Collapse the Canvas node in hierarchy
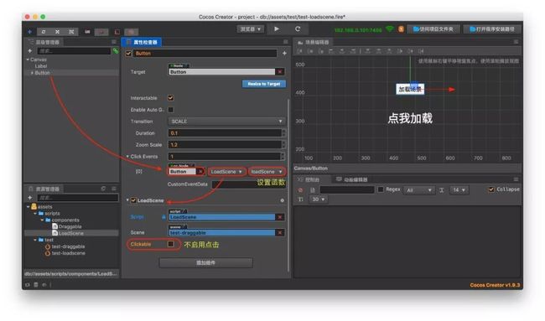Image resolution: width=545 pixels, height=321 pixels. pos(28,60)
